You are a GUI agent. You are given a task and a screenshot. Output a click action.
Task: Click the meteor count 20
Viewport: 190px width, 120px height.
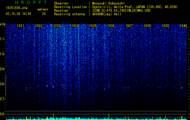44,14
